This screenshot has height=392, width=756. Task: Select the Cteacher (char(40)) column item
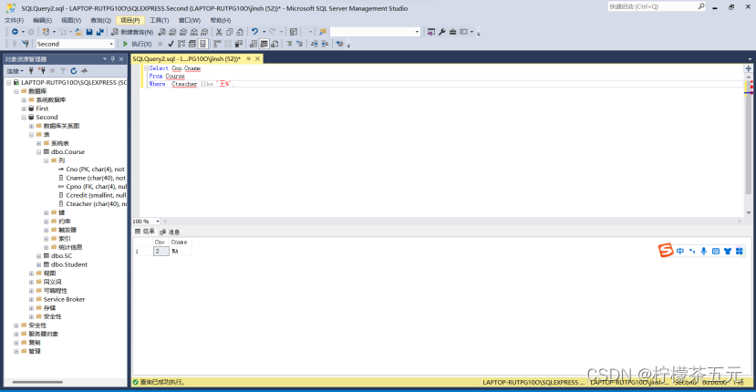tap(96, 204)
